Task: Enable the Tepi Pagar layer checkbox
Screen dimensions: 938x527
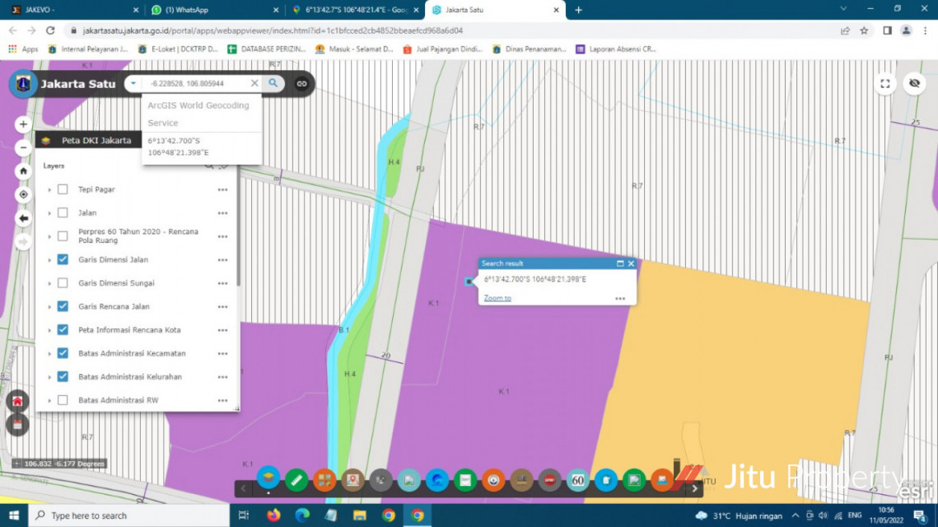Action: click(x=63, y=189)
